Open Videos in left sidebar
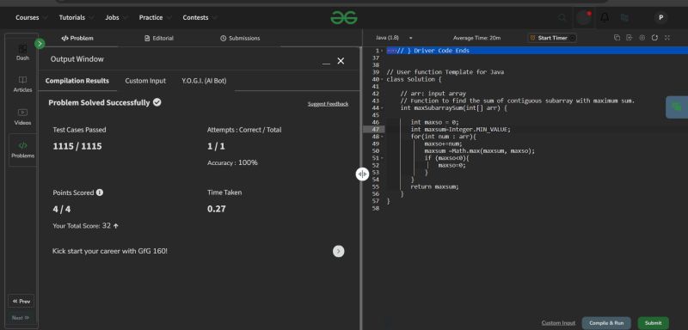The image size is (688, 330). [22, 117]
